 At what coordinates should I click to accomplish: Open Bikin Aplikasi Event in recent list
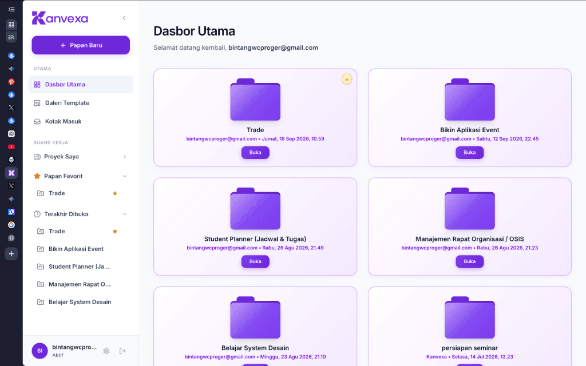(76, 249)
